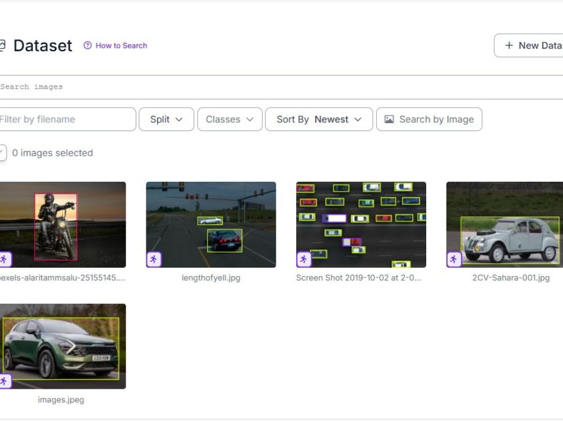This screenshot has width=563, height=422.
Task: Click the Screen Shot 2019-10-02 filename label
Action: [x=359, y=278]
